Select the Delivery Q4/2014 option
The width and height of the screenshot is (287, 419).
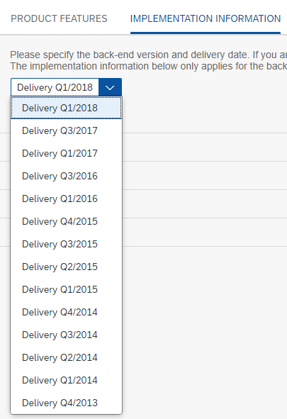pos(66,313)
